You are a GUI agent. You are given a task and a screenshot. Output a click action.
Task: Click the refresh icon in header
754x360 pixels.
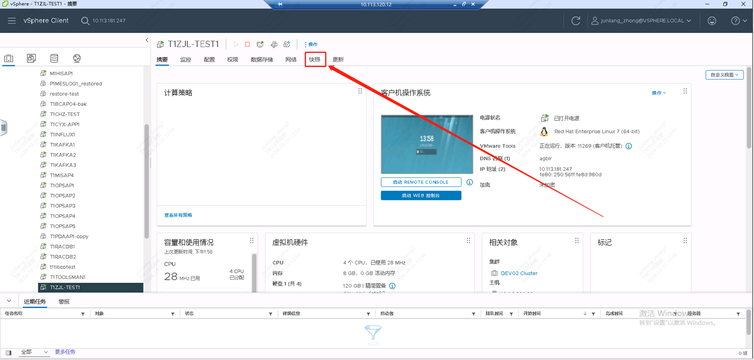click(576, 21)
